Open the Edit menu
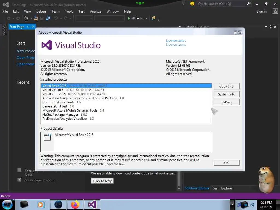The width and height of the screenshot is (280, 210). coord(16,11)
